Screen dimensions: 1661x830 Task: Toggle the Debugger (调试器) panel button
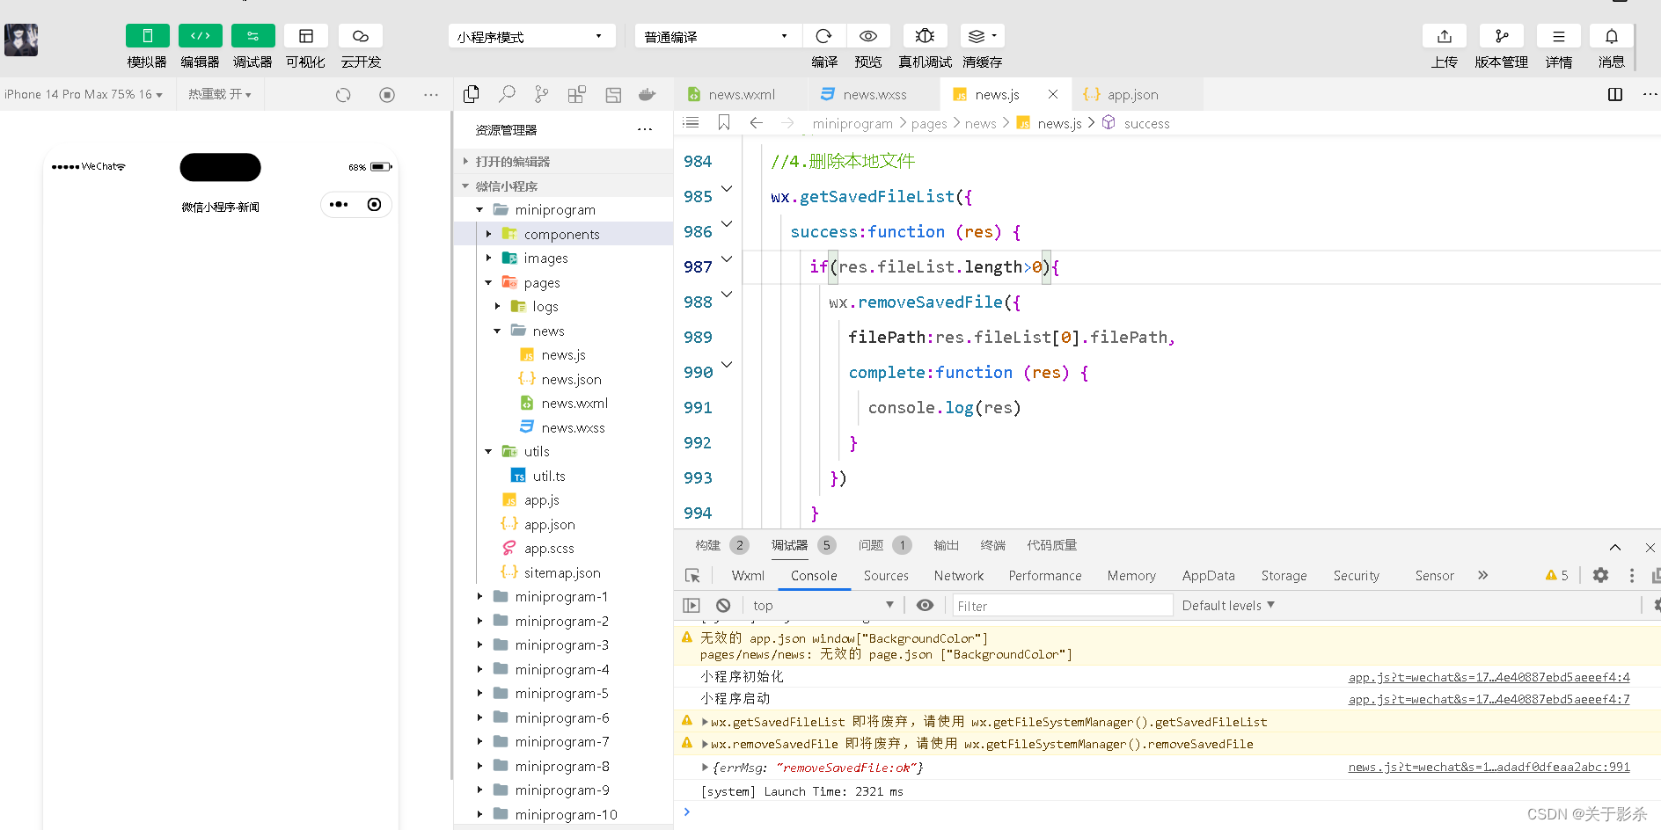click(252, 36)
